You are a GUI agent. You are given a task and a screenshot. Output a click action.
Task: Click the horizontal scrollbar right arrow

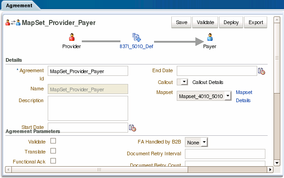coord(270,170)
